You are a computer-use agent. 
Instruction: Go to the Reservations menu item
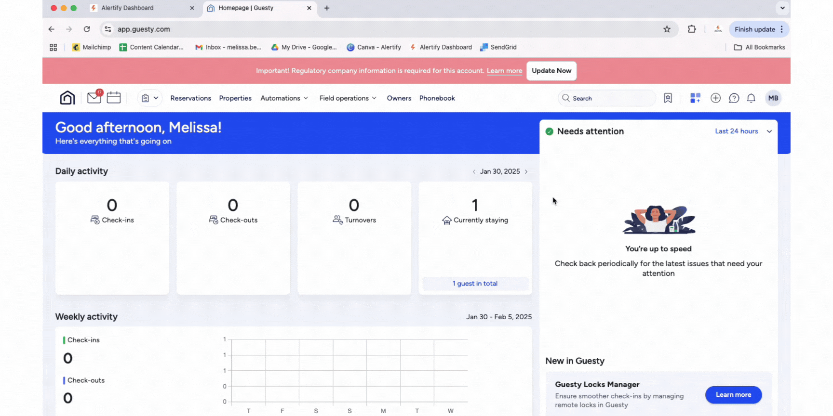pos(190,98)
